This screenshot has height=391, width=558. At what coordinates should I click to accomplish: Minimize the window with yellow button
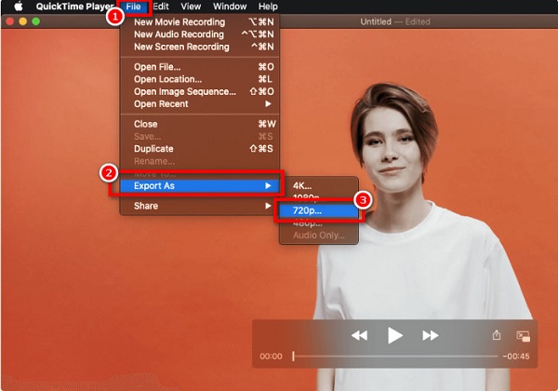point(23,21)
